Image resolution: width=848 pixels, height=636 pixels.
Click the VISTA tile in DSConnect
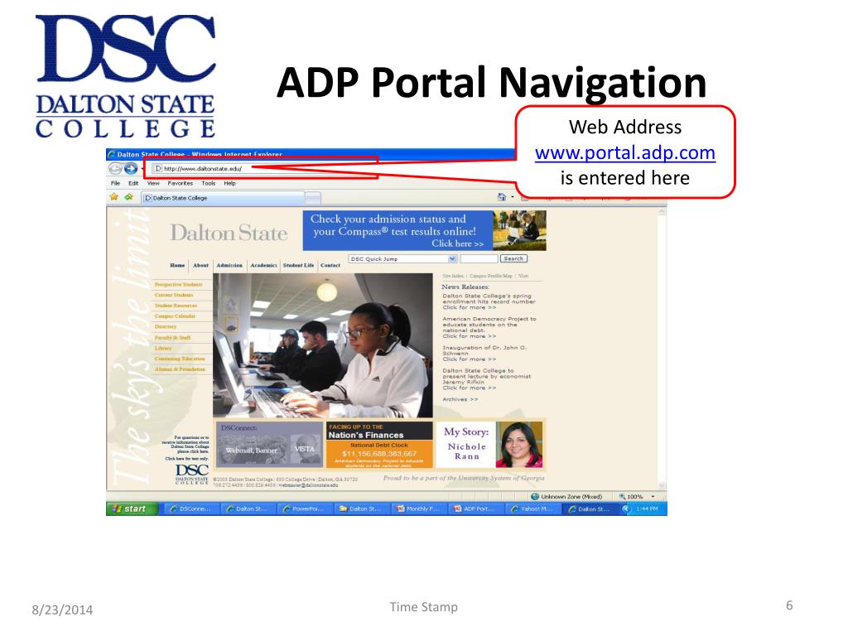tap(305, 450)
